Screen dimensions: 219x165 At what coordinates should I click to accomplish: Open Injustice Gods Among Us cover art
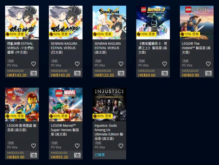[109, 105]
